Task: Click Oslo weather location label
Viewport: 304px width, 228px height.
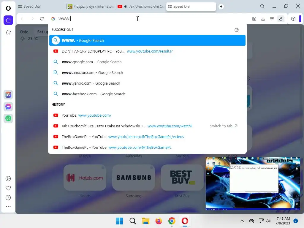Action: coord(24,32)
